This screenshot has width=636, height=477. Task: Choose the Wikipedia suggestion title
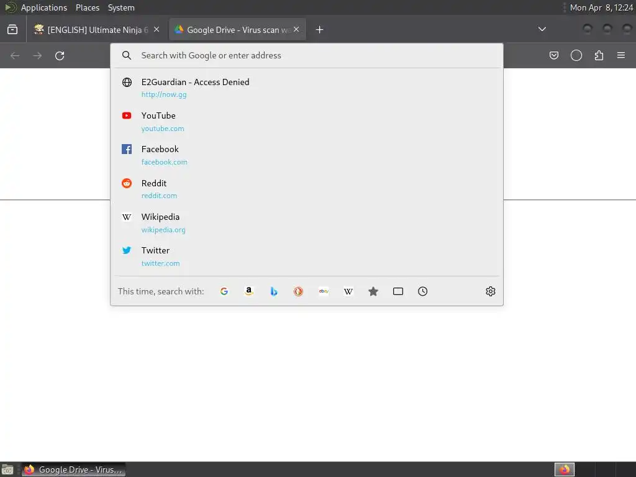pos(160,217)
